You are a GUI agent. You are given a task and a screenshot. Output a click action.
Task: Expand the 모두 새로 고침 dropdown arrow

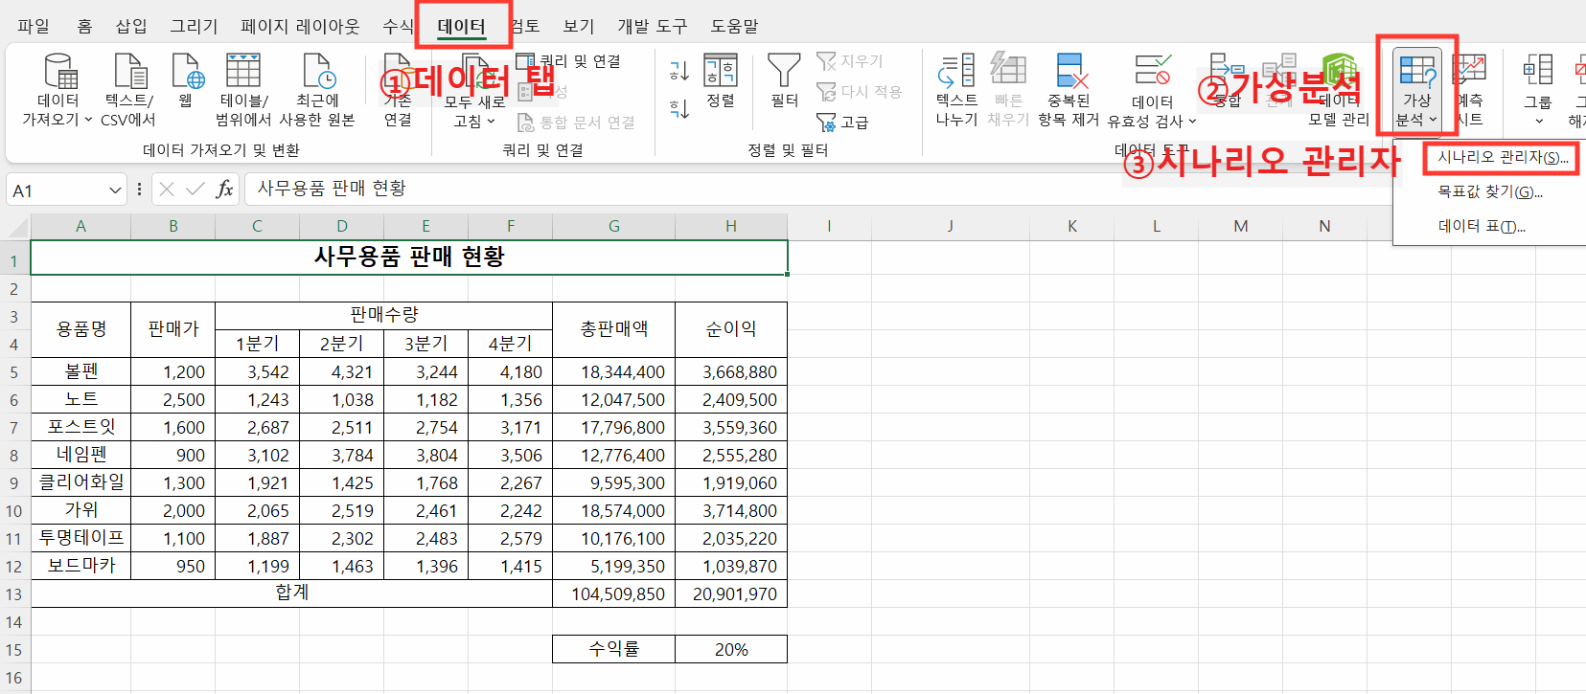pos(492,122)
